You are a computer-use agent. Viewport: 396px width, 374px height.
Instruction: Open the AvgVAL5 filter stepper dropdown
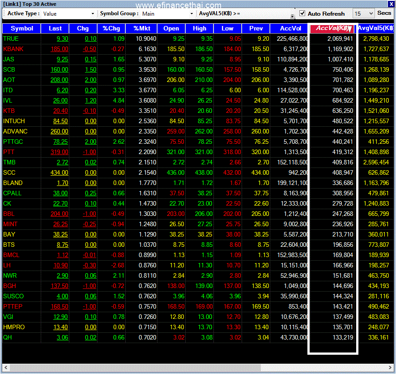[292, 17]
